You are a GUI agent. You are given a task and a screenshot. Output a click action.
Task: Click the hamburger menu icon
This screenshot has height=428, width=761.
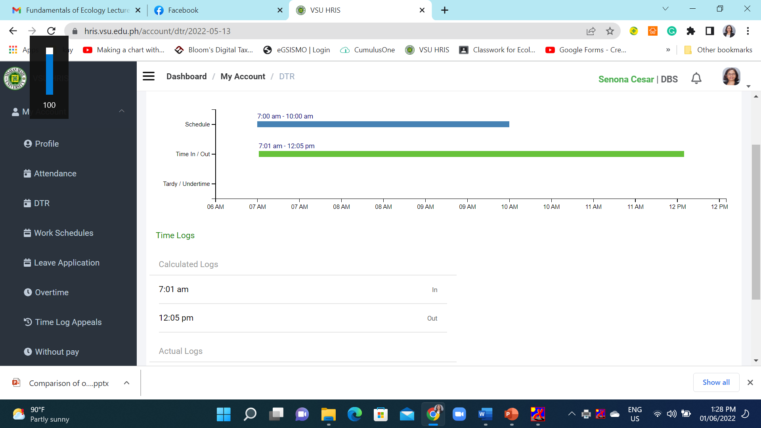coord(149,76)
